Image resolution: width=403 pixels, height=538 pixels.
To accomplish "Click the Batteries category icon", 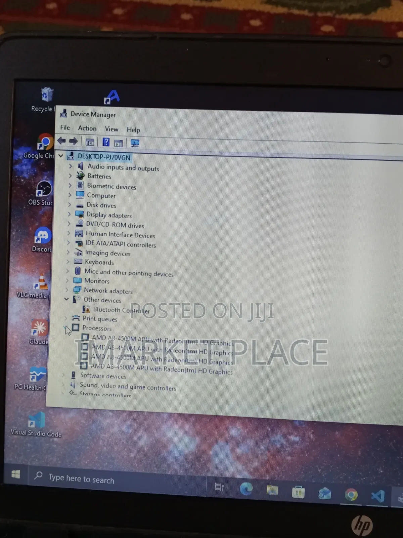I will [80, 175].
